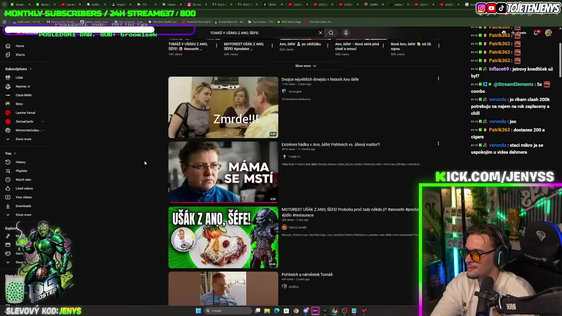Open options for Dvojce největších šmejdu video
This screenshot has height=316, width=562.
point(438,79)
